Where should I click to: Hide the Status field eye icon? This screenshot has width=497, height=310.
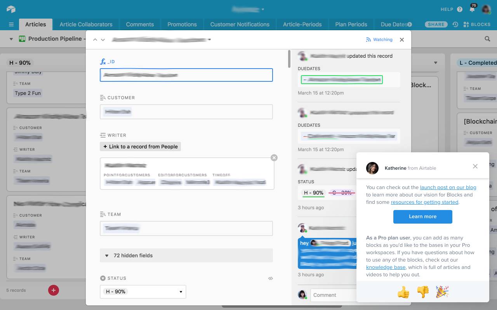(271, 278)
